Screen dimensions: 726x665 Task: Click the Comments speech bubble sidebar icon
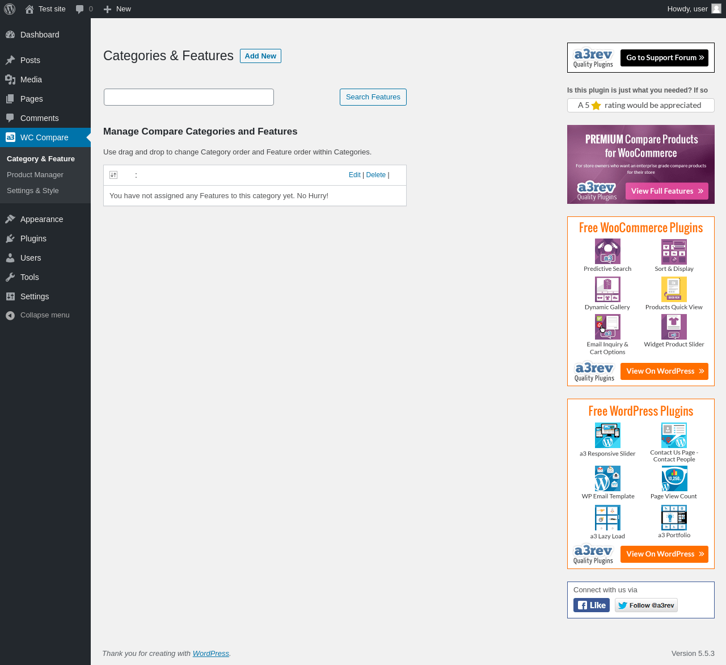coord(10,118)
